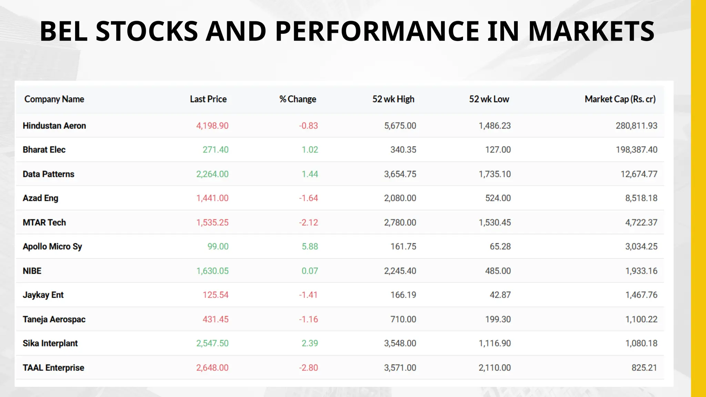Click the last price 99.00
706x397 pixels.
point(218,247)
